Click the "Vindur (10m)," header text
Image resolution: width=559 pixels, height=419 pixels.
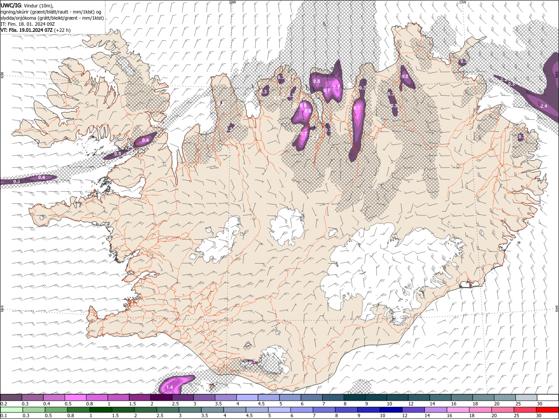[38, 5]
